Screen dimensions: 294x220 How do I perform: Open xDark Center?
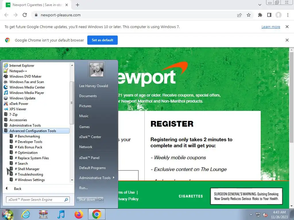click(x=90, y=137)
